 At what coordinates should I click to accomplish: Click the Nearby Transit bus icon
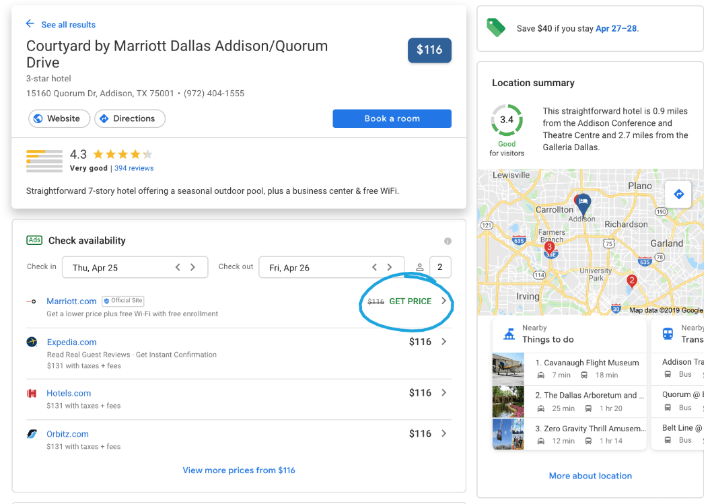668,334
